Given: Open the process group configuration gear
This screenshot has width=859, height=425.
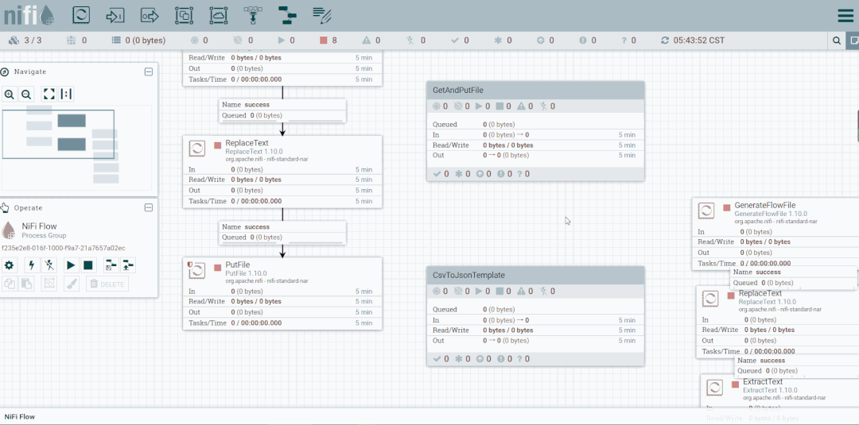Looking at the screenshot, I should click(10, 266).
